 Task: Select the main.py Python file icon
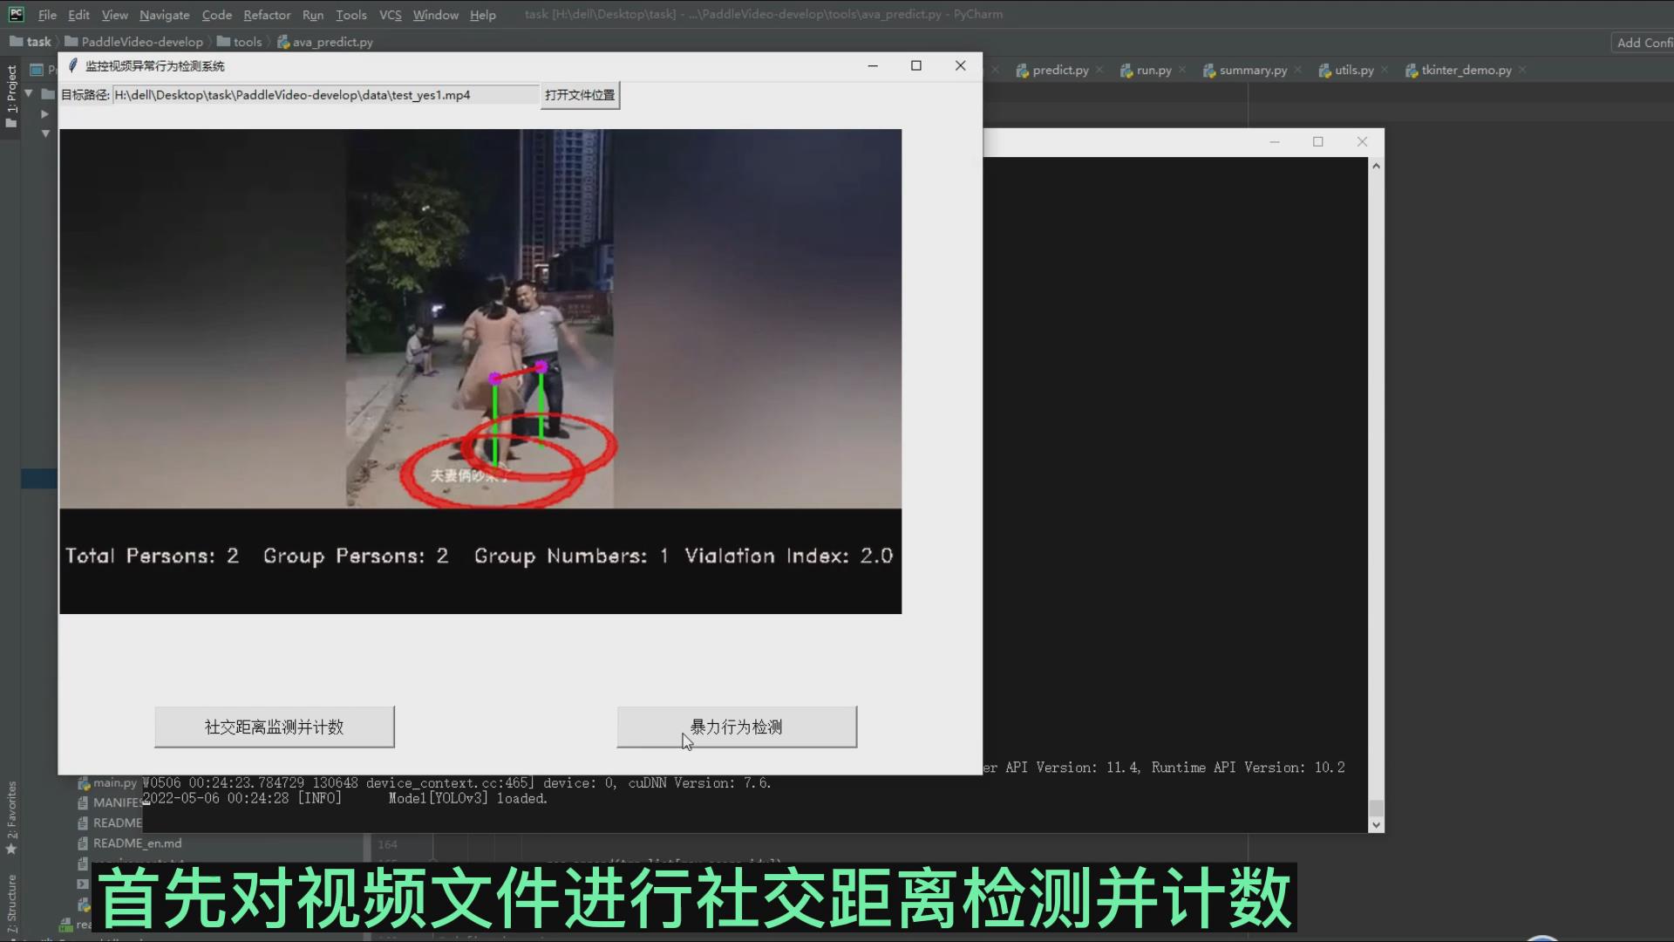83,782
